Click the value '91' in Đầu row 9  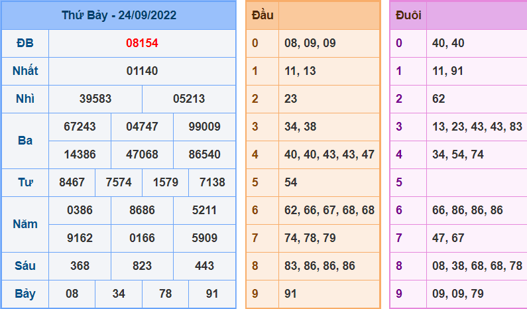[x=291, y=294]
